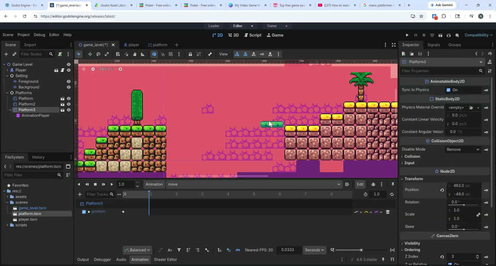Select player.tscn in the FileSystem

[28, 219]
